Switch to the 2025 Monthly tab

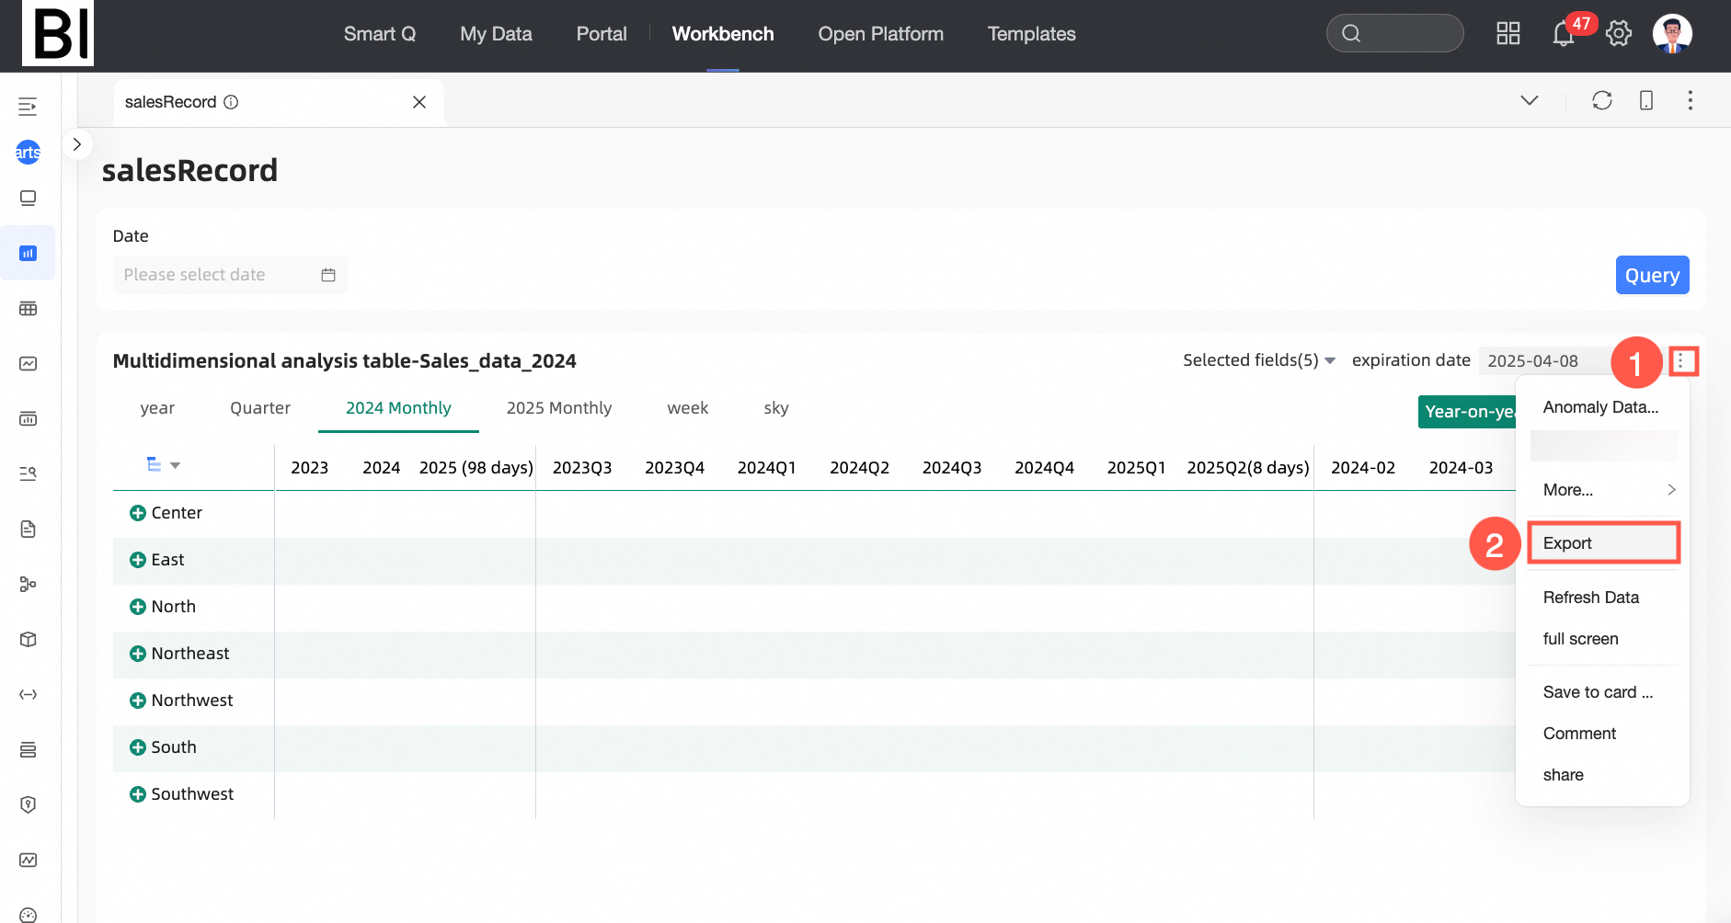[x=558, y=408]
